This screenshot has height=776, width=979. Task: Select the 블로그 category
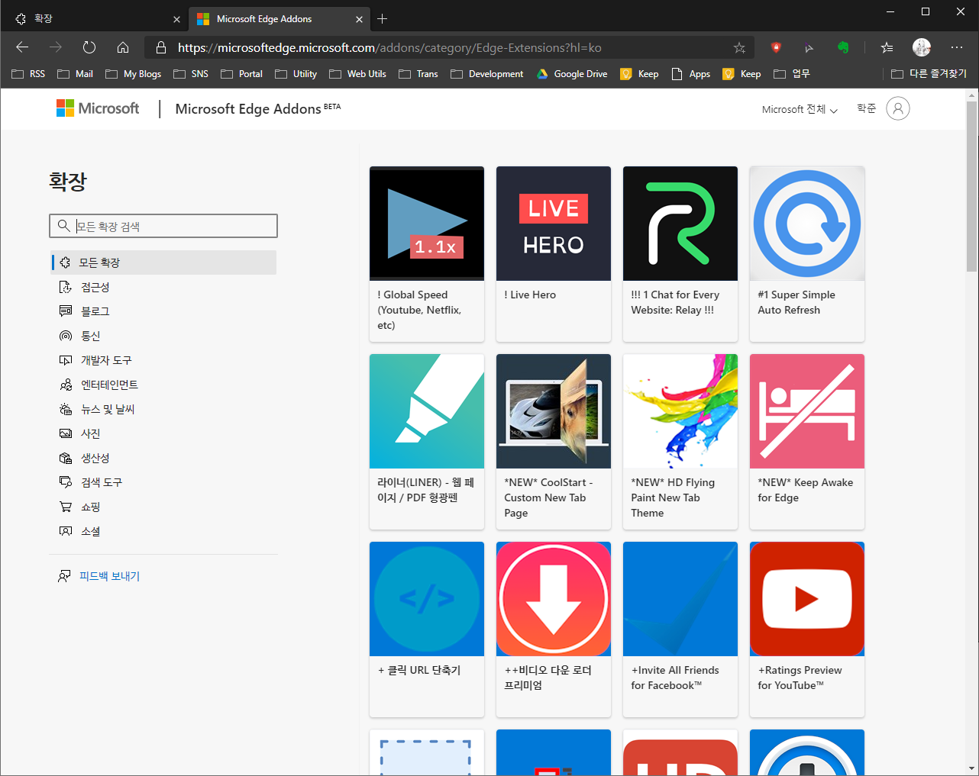163,311
